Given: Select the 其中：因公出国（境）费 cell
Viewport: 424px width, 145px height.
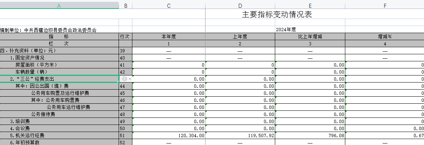Looking at the screenshot, I should coord(59,86).
